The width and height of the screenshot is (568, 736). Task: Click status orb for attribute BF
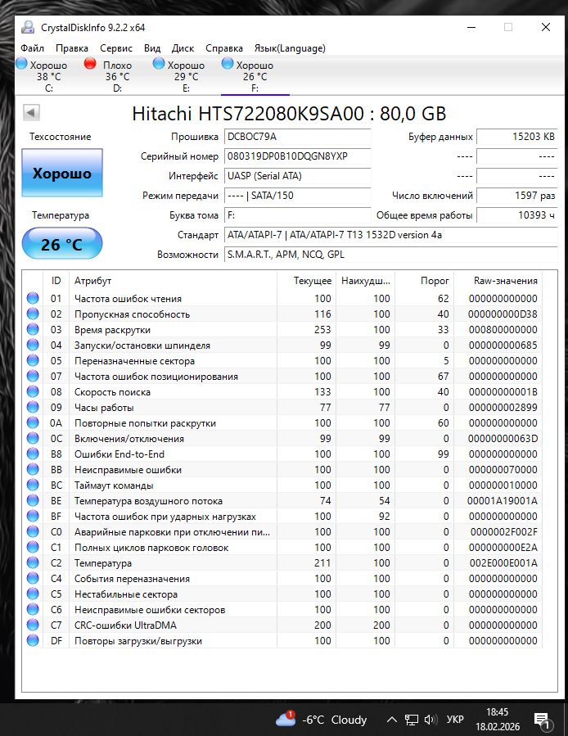tap(33, 516)
